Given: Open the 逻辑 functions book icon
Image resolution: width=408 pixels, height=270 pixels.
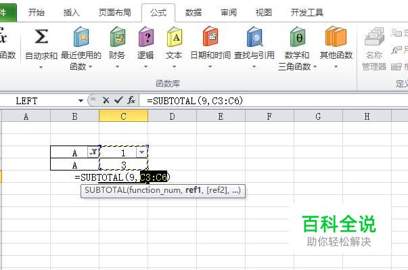Looking at the screenshot, I should coord(146,37).
